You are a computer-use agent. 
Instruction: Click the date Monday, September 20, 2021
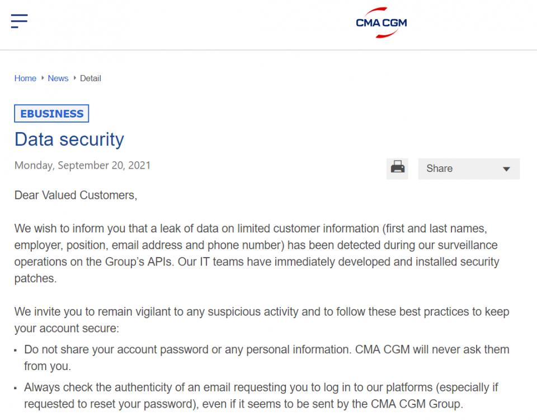82,165
